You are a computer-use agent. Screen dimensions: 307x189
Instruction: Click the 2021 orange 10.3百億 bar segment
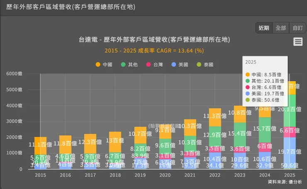pos(190,128)
